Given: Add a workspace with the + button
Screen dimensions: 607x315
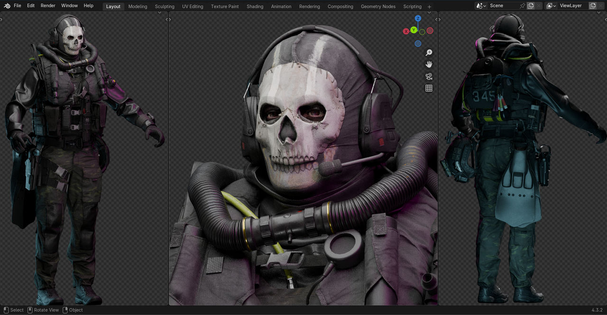Looking at the screenshot, I should pos(429,6).
